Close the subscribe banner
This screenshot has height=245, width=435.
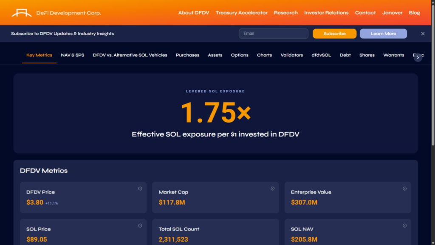click(x=423, y=34)
